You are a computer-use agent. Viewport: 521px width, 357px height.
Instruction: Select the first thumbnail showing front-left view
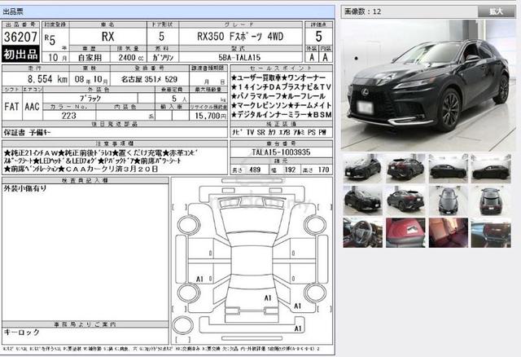tap(362, 169)
